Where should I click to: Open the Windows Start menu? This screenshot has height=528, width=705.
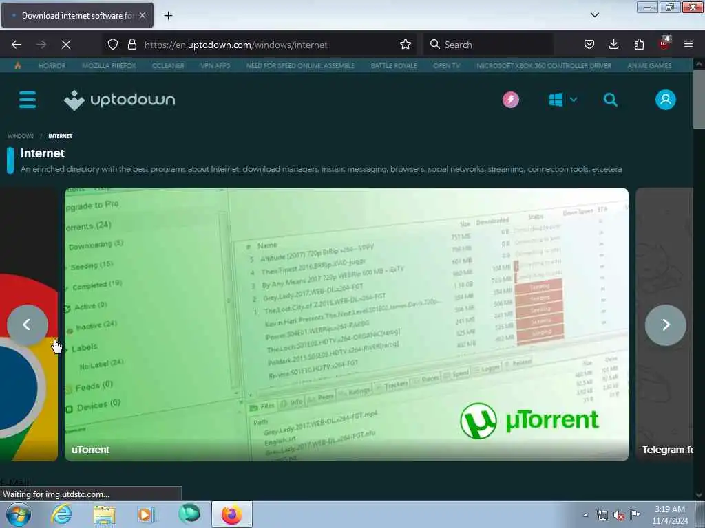(x=18, y=514)
